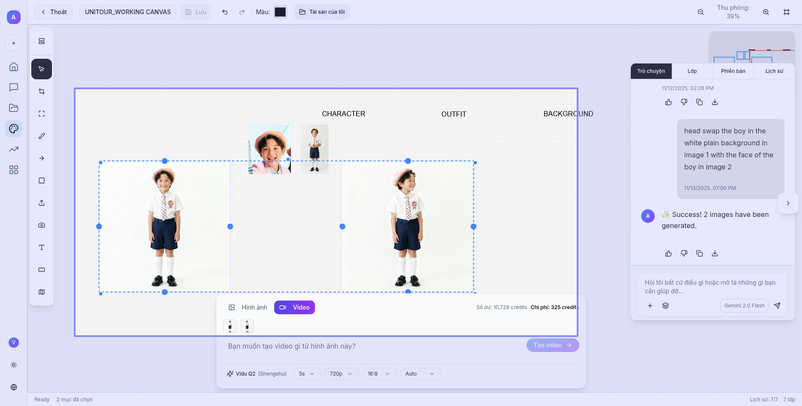The image size is (802, 406).
Task: Switch generation mode to Hình ảnh
Action: [248, 307]
